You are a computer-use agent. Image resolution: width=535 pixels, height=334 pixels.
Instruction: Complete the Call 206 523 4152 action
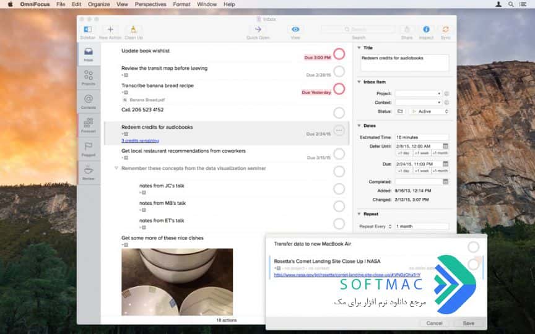[x=339, y=113]
